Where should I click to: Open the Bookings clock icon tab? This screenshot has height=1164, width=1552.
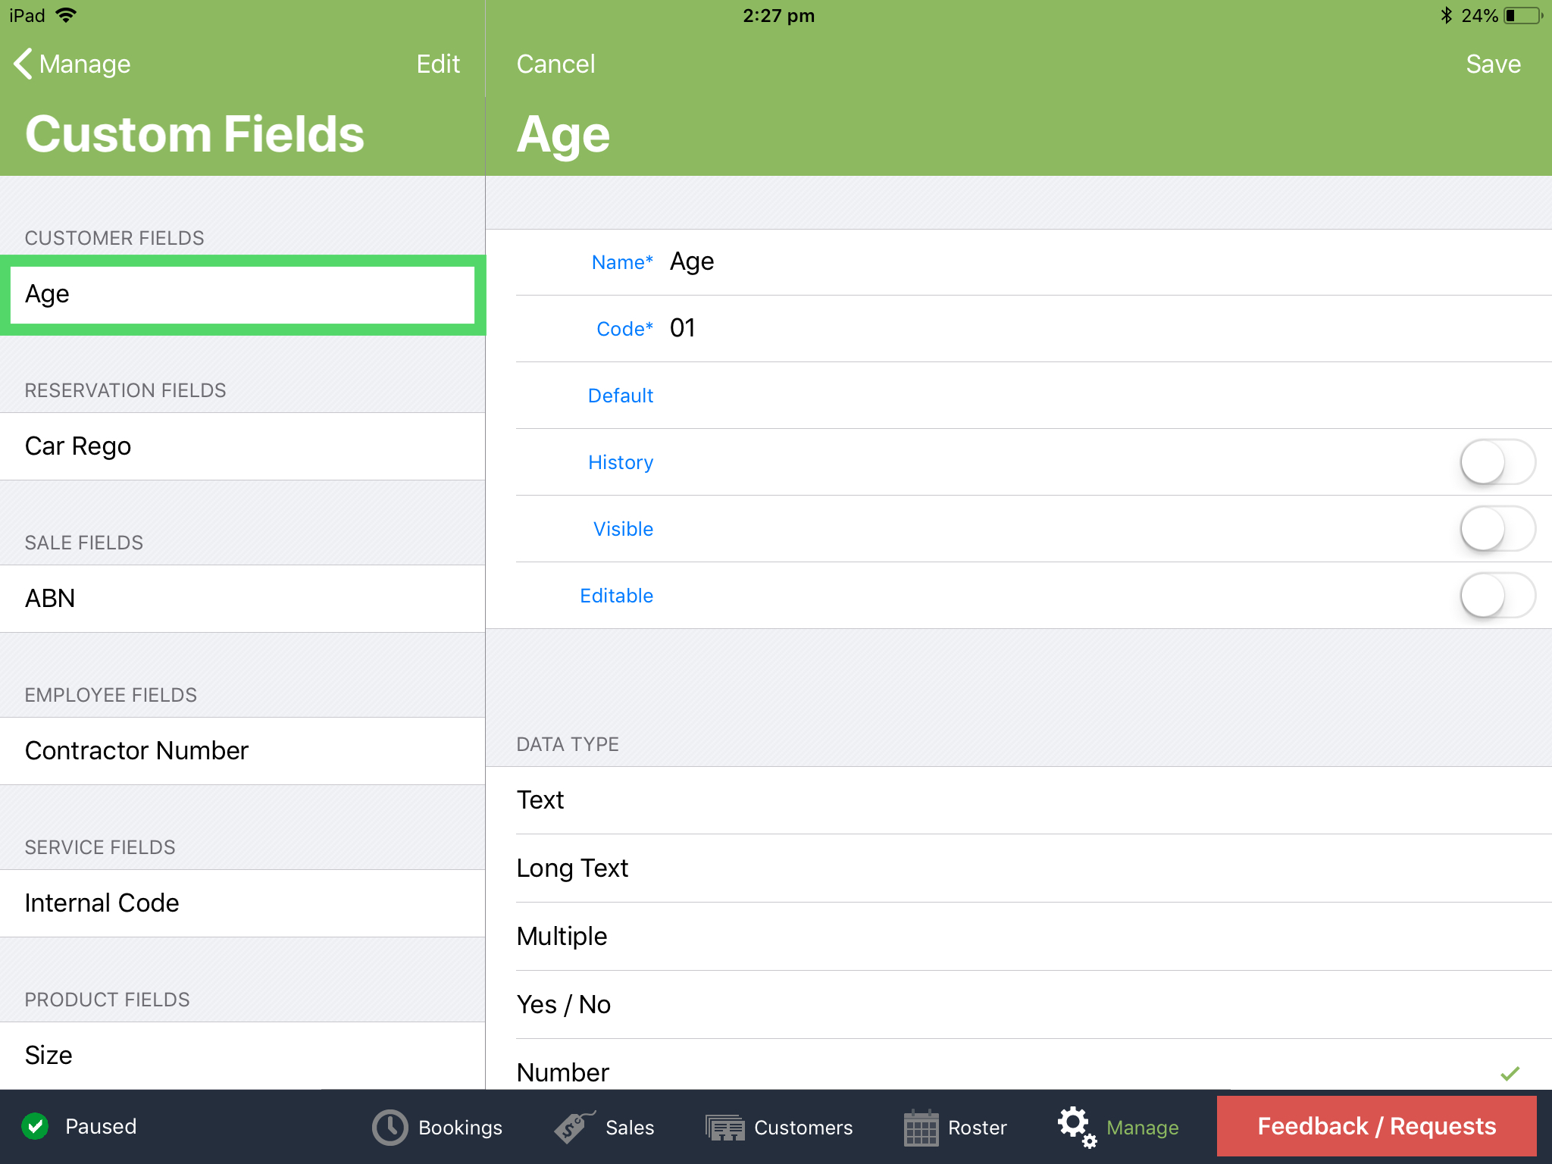[x=390, y=1128]
